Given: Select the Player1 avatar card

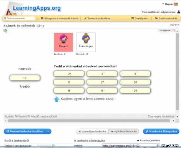Looking at the screenshot, I should point(63,42).
